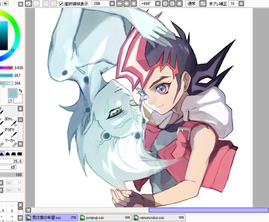Screen dimensions: 269x222
Task: Click brush list scroll down arrow
Action: tap(21, 144)
